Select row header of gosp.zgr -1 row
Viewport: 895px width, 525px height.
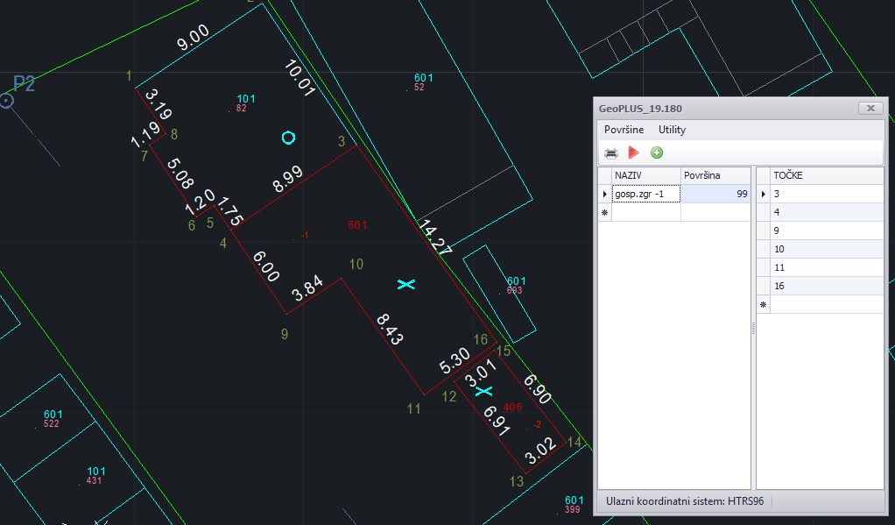(x=604, y=194)
